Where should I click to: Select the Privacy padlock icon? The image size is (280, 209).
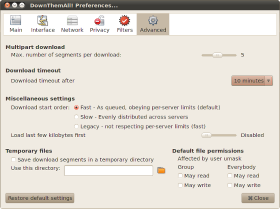tap(99, 20)
